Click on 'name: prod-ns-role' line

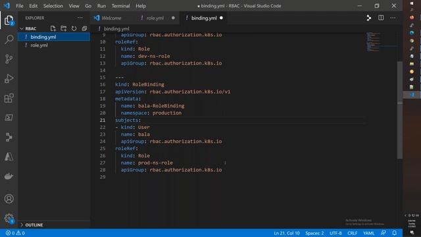(x=147, y=163)
